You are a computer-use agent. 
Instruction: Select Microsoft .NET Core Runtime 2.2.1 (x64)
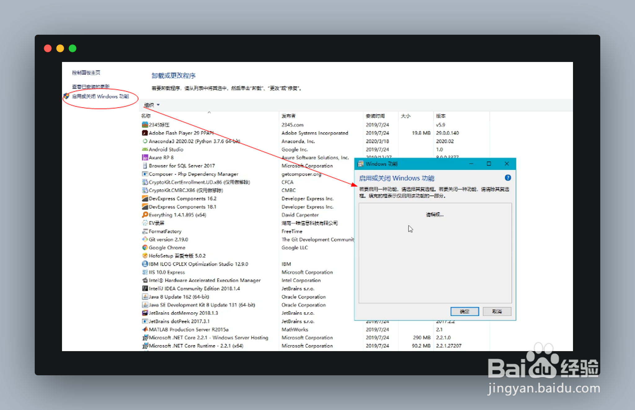(x=193, y=346)
